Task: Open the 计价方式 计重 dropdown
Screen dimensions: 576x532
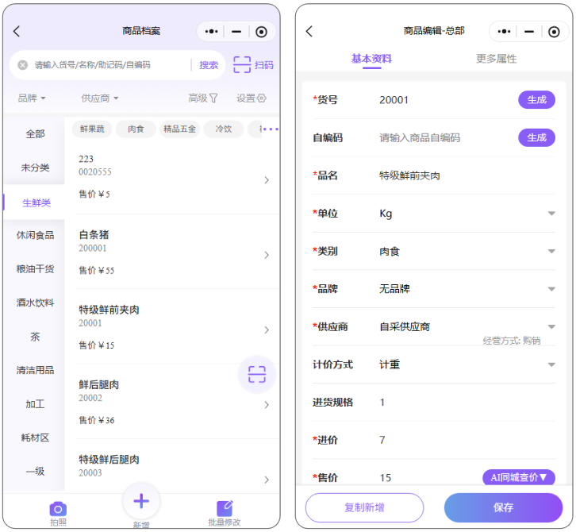Action: tap(551, 364)
